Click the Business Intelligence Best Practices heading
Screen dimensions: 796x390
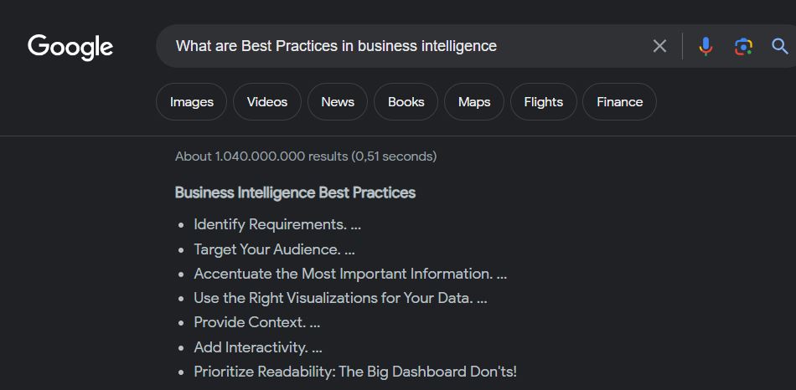pos(295,192)
